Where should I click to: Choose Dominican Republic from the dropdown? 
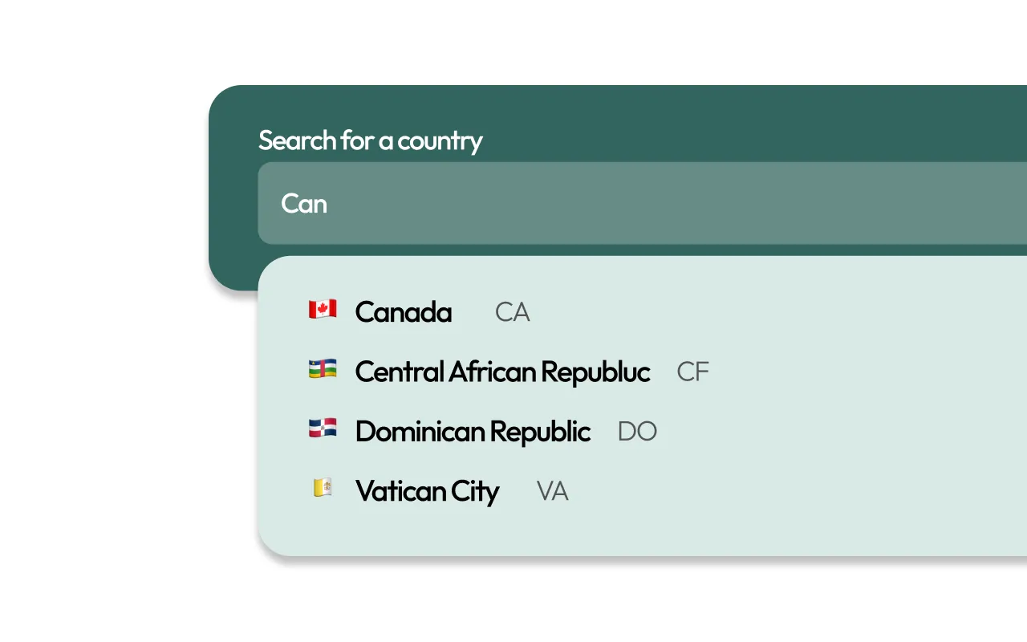pos(473,431)
